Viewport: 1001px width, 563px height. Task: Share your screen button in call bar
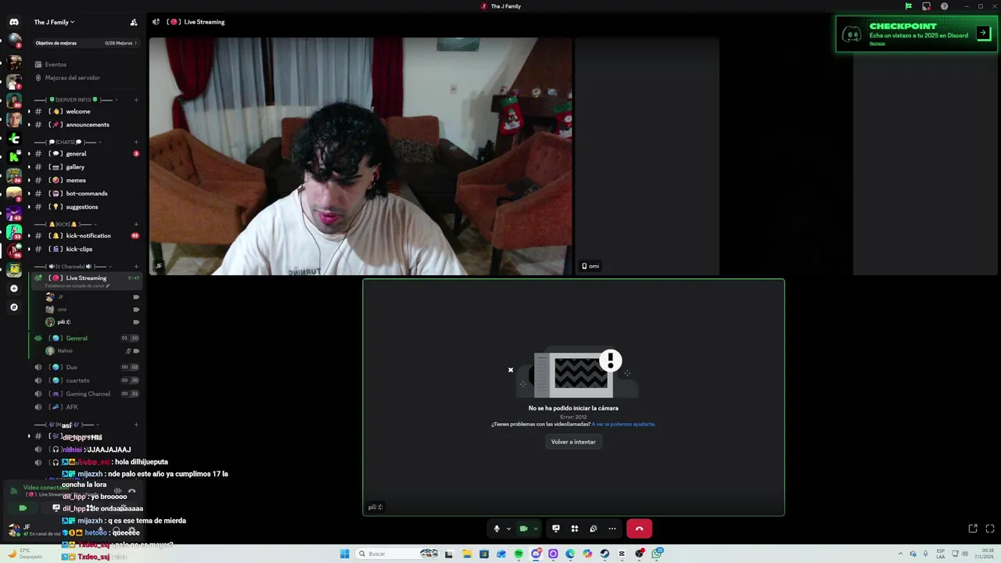click(x=556, y=529)
